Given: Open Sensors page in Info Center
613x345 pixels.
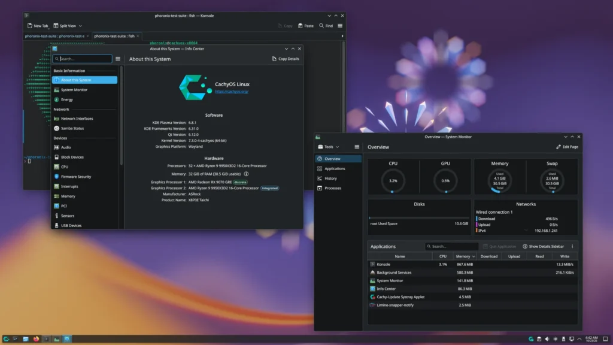Looking at the screenshot, I should point(84,216).
